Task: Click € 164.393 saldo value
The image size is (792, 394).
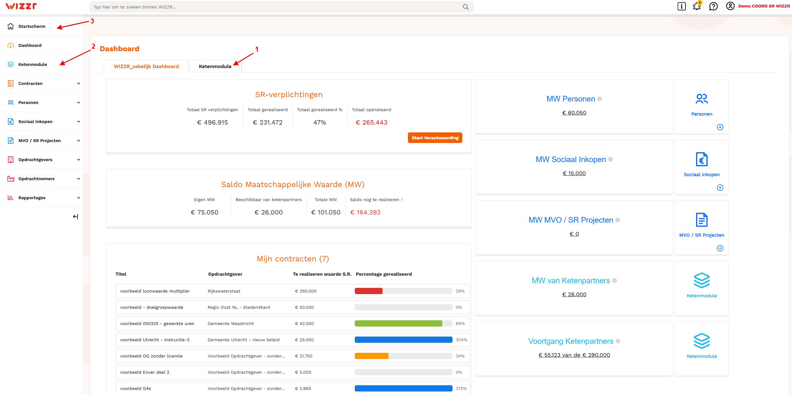Action: 365,212
